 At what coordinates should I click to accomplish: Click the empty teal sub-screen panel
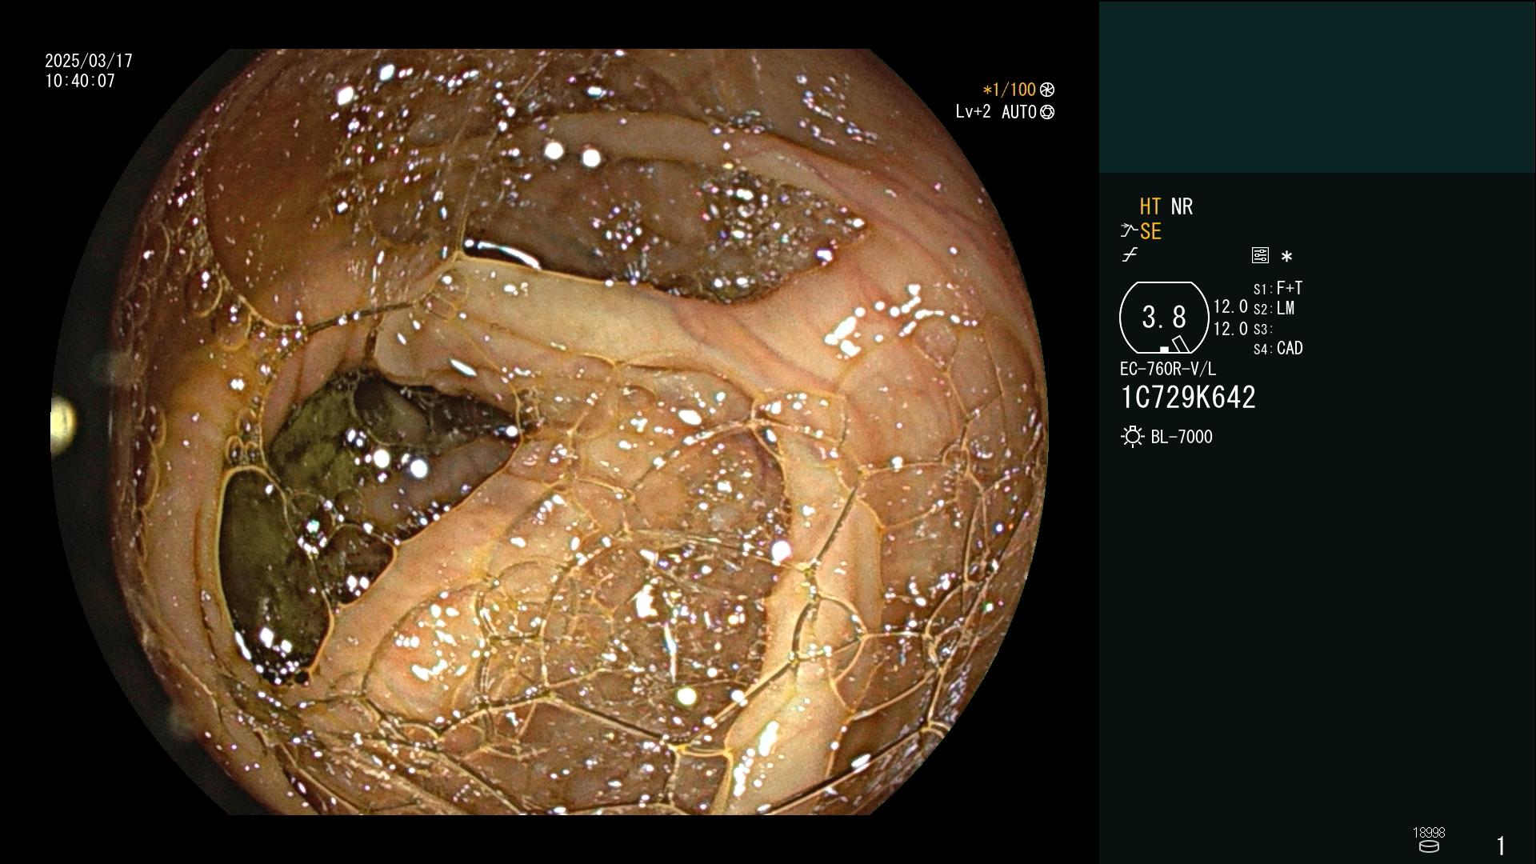[x=1317, y=86]
